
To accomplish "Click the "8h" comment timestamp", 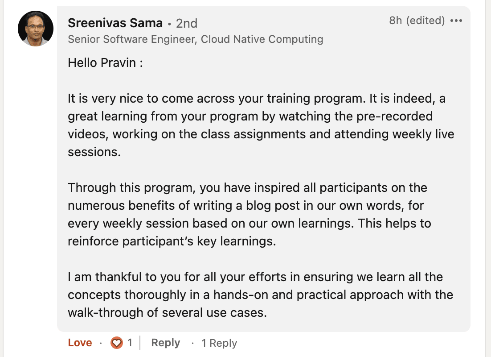I will pyautogui.click(x=395, y=21).
